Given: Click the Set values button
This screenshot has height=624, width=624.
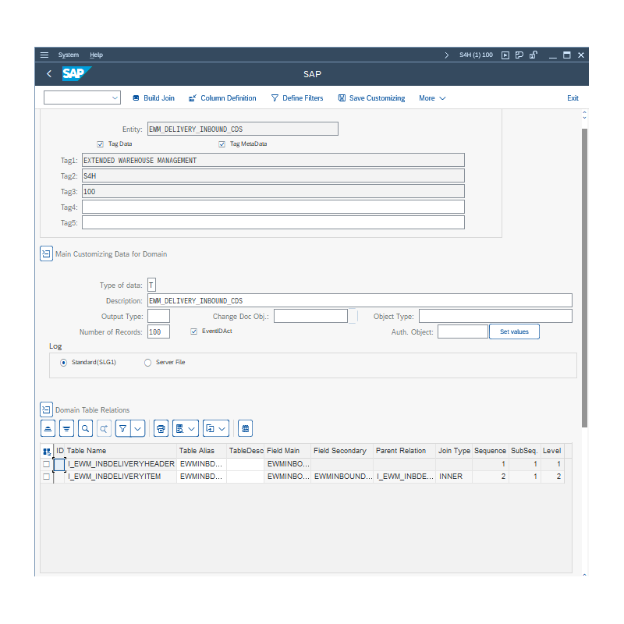Looking at the screenshot, I should [514, 331].
